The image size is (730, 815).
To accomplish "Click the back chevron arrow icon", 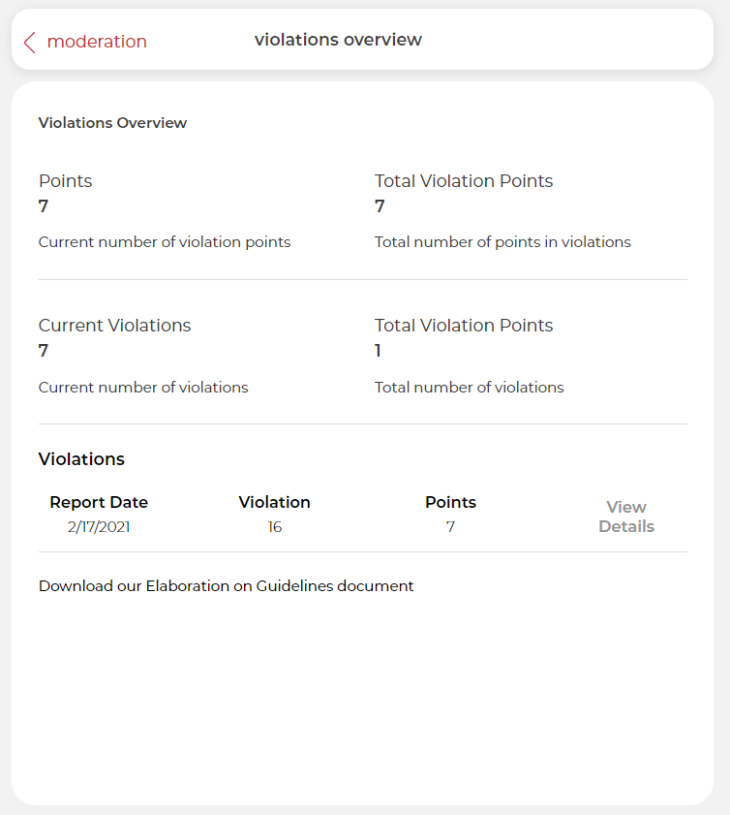I will tap(29, 42).
